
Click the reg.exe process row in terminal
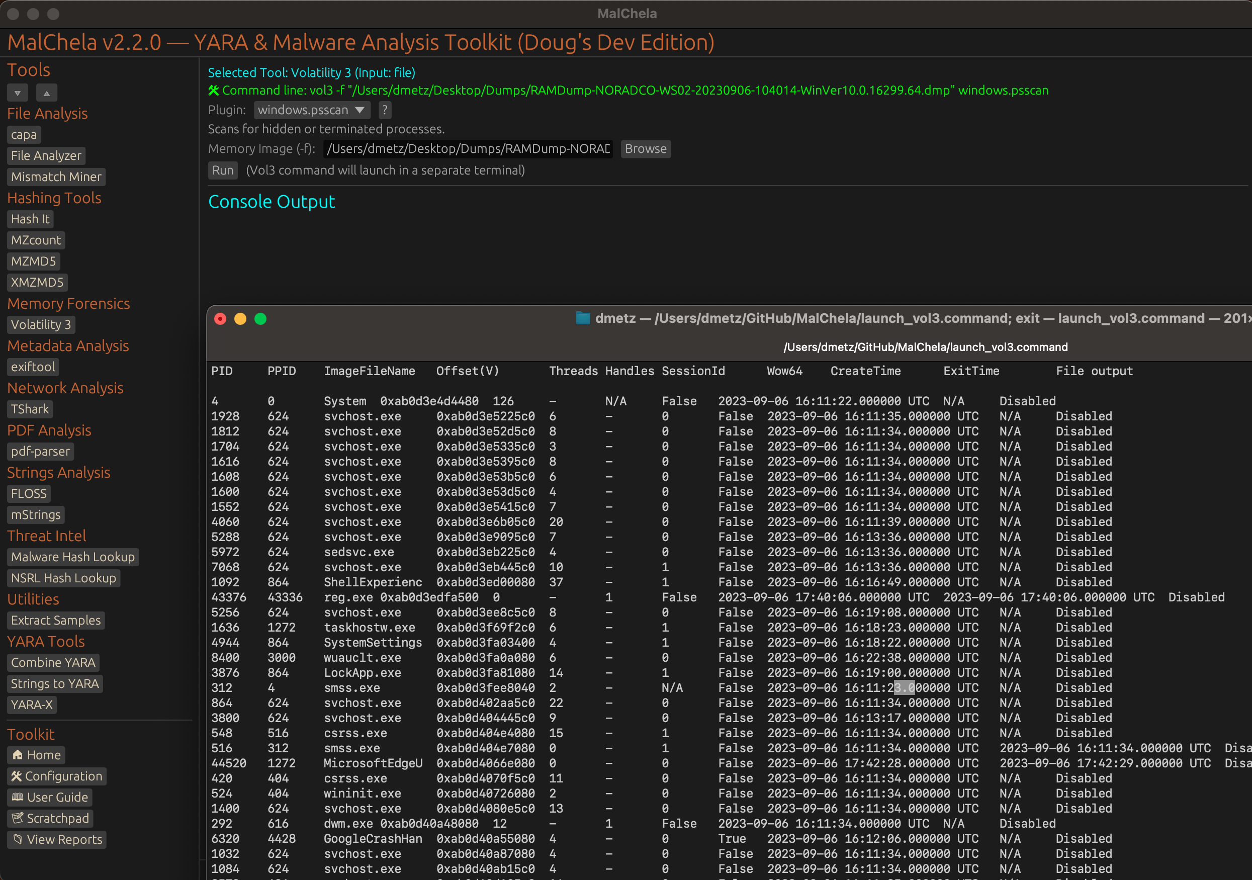[x=718, y=597]
